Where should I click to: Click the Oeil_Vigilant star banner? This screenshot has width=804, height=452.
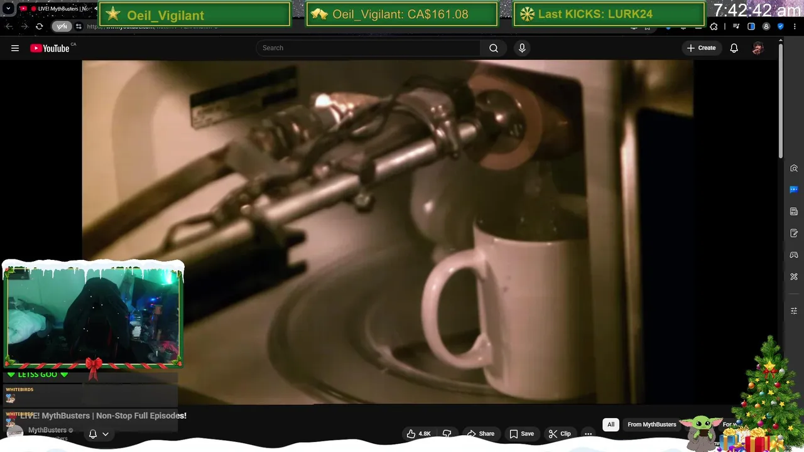195,14
